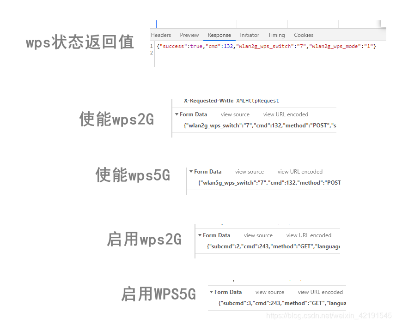The image size is (396, 324).
Task: Click view source for subcmd:2 request
Action: tap(258, 235)
